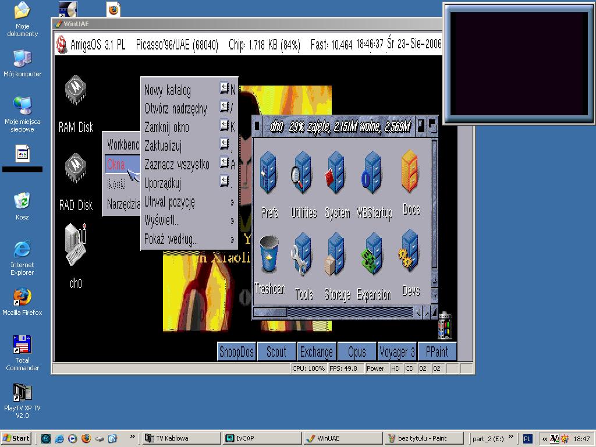Choose Zaznacz wszystko menu entry
Image resolution: width=596 pixels, height=447 pixels.
189,165
